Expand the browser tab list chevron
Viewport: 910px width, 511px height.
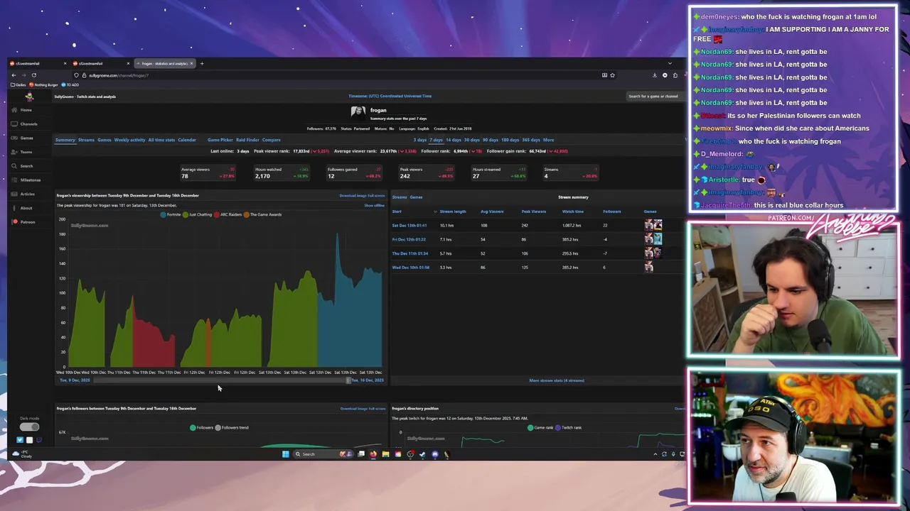click(x=670, y=64)
